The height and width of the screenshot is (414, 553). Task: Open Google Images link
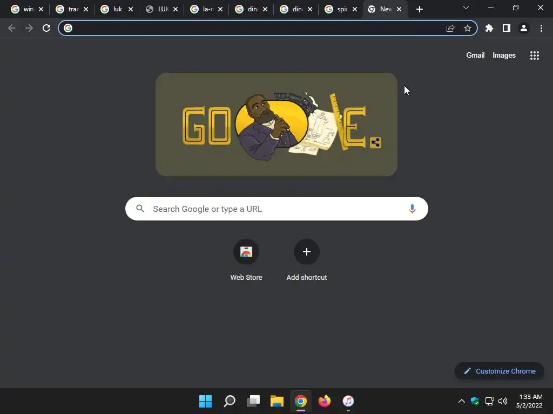pos(504,56)
